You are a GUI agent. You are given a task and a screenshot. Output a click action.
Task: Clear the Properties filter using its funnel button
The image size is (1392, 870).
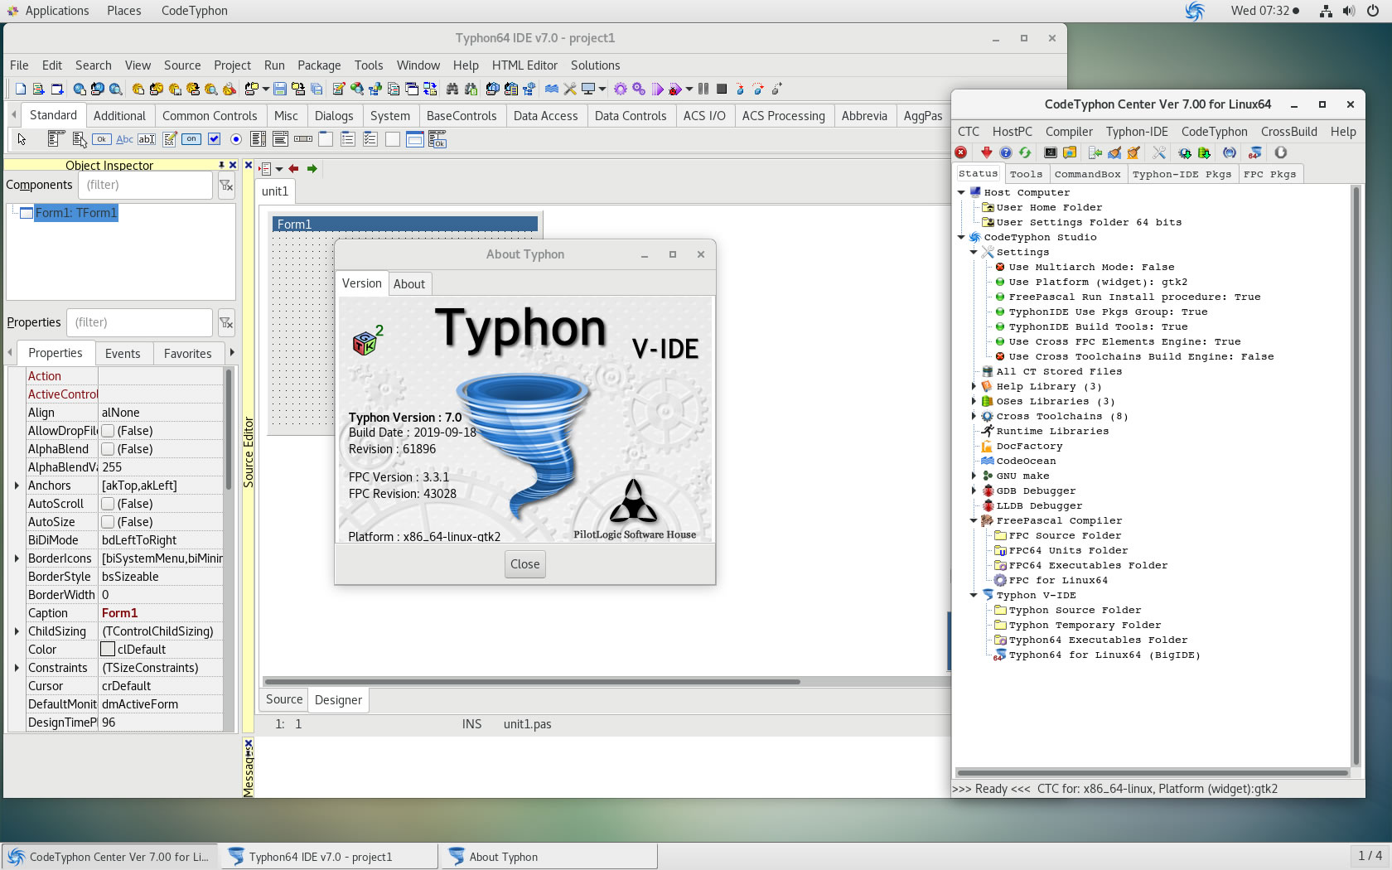click(226, 322)
